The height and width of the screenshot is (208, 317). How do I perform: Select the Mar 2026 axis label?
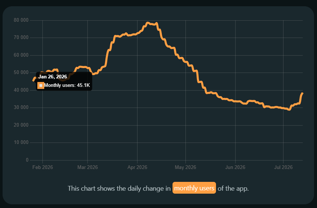point(87,167)
